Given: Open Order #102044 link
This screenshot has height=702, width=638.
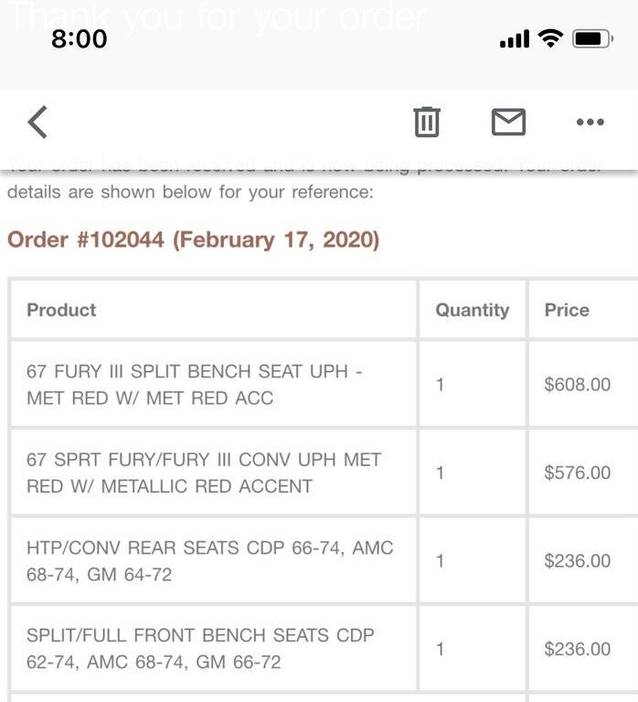Looking at the screenshot, I should (193, 239).
